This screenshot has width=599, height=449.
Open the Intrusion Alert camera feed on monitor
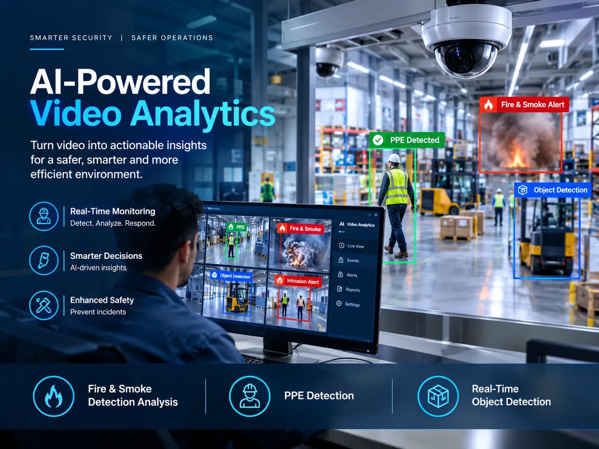click(298, 301)
